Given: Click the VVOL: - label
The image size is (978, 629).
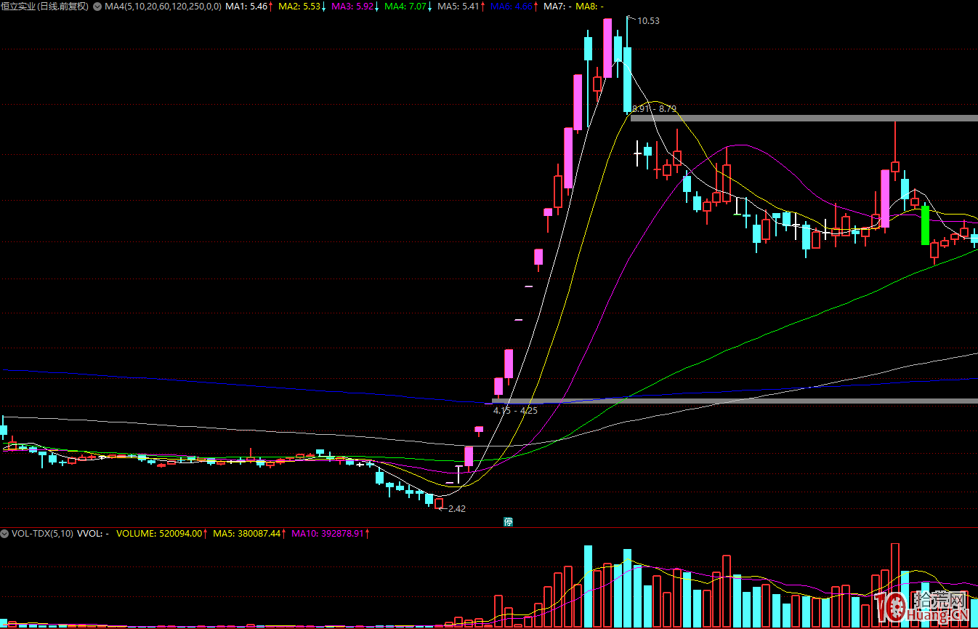Looking at the screenshot, I should pyautogui.click(x=93, y=534).
